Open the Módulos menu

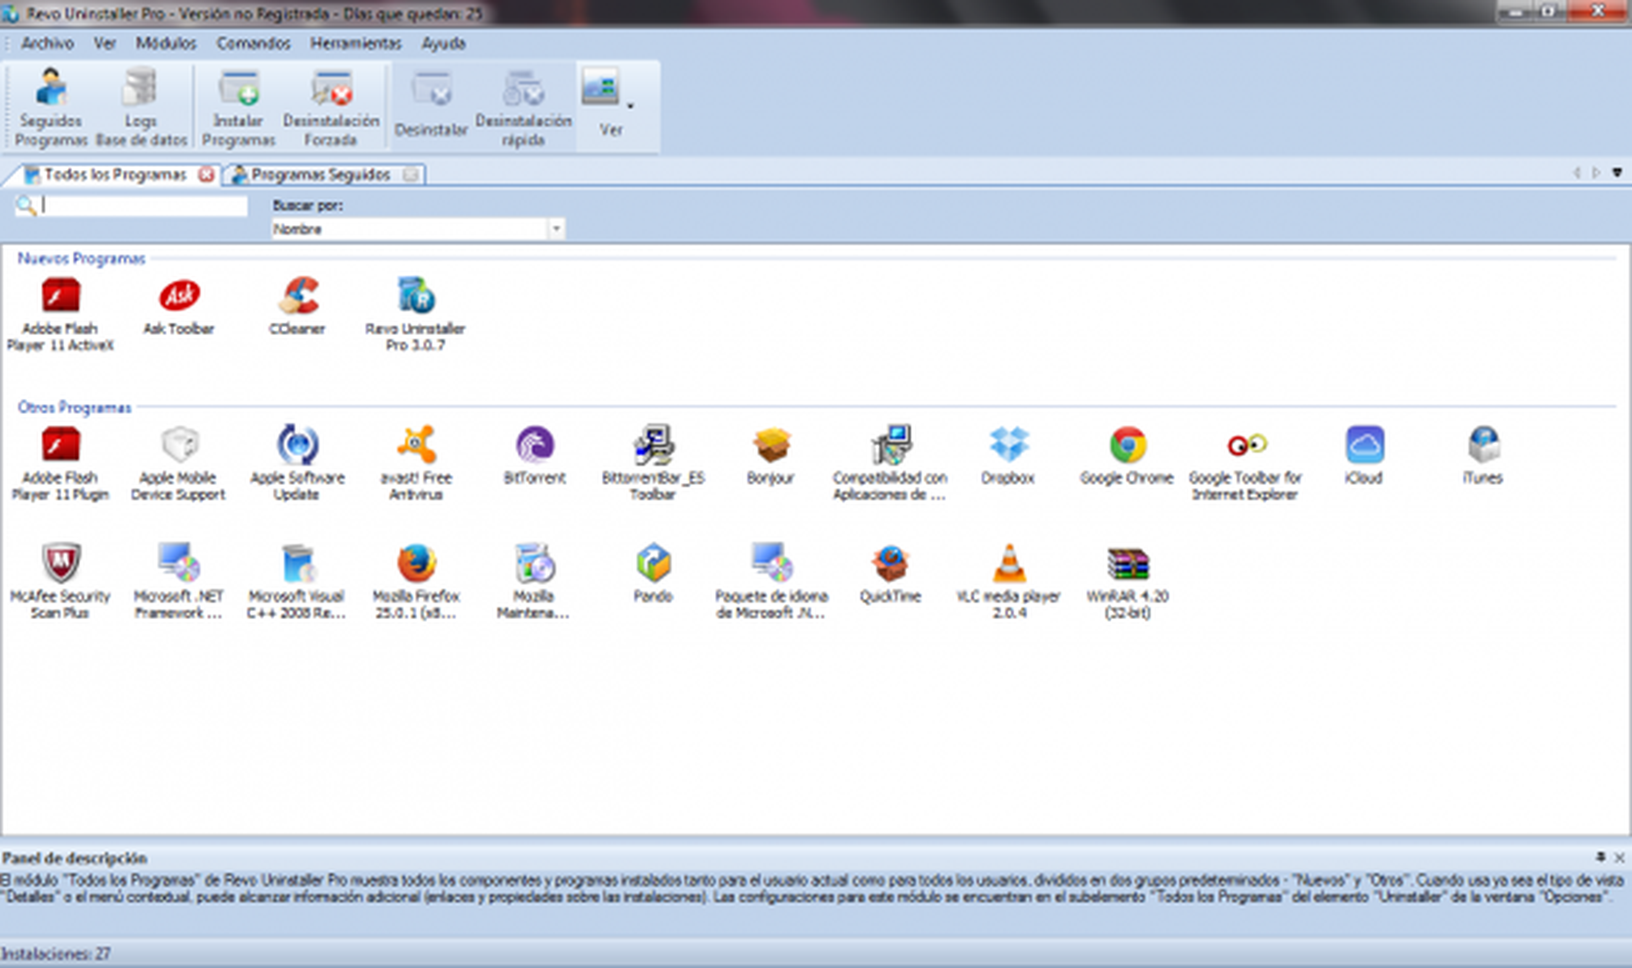click(x=166, y=44)
